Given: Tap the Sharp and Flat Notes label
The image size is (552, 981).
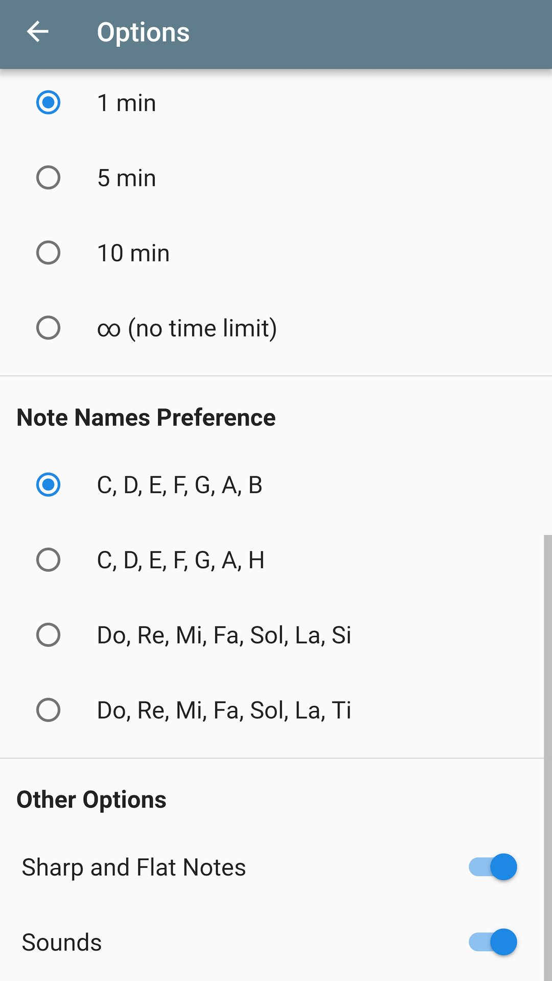Looking at the screenshot, I should click(134, 868).
